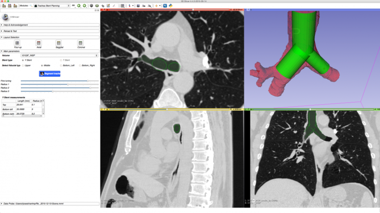
Task: Click the layout selection grid icon
Action: pos(122,6)
